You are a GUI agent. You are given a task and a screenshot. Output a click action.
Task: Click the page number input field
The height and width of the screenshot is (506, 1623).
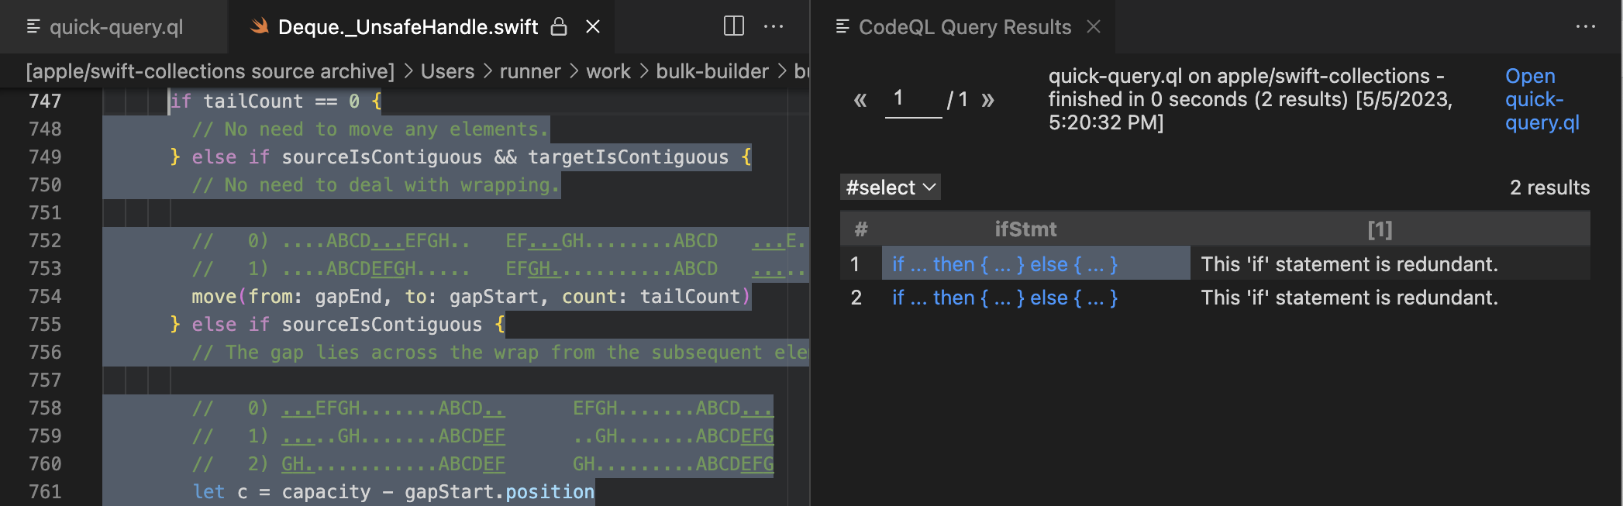[913, 99]
